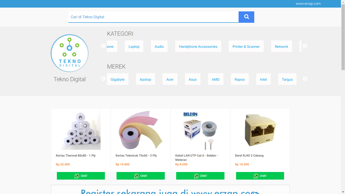Choose the Handphone Accessories category

tap(198, 46)
